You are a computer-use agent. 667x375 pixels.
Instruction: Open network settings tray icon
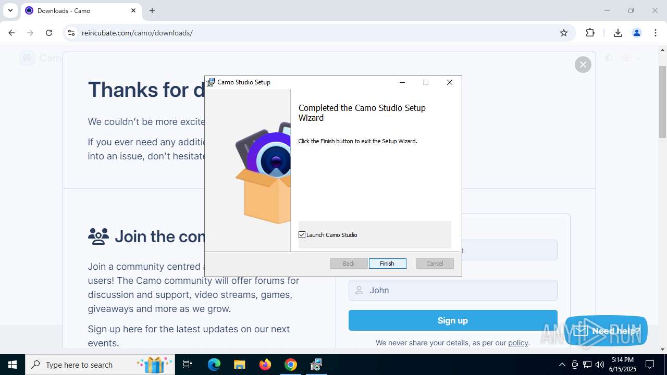pyautogui.click(x=587, y=365)
